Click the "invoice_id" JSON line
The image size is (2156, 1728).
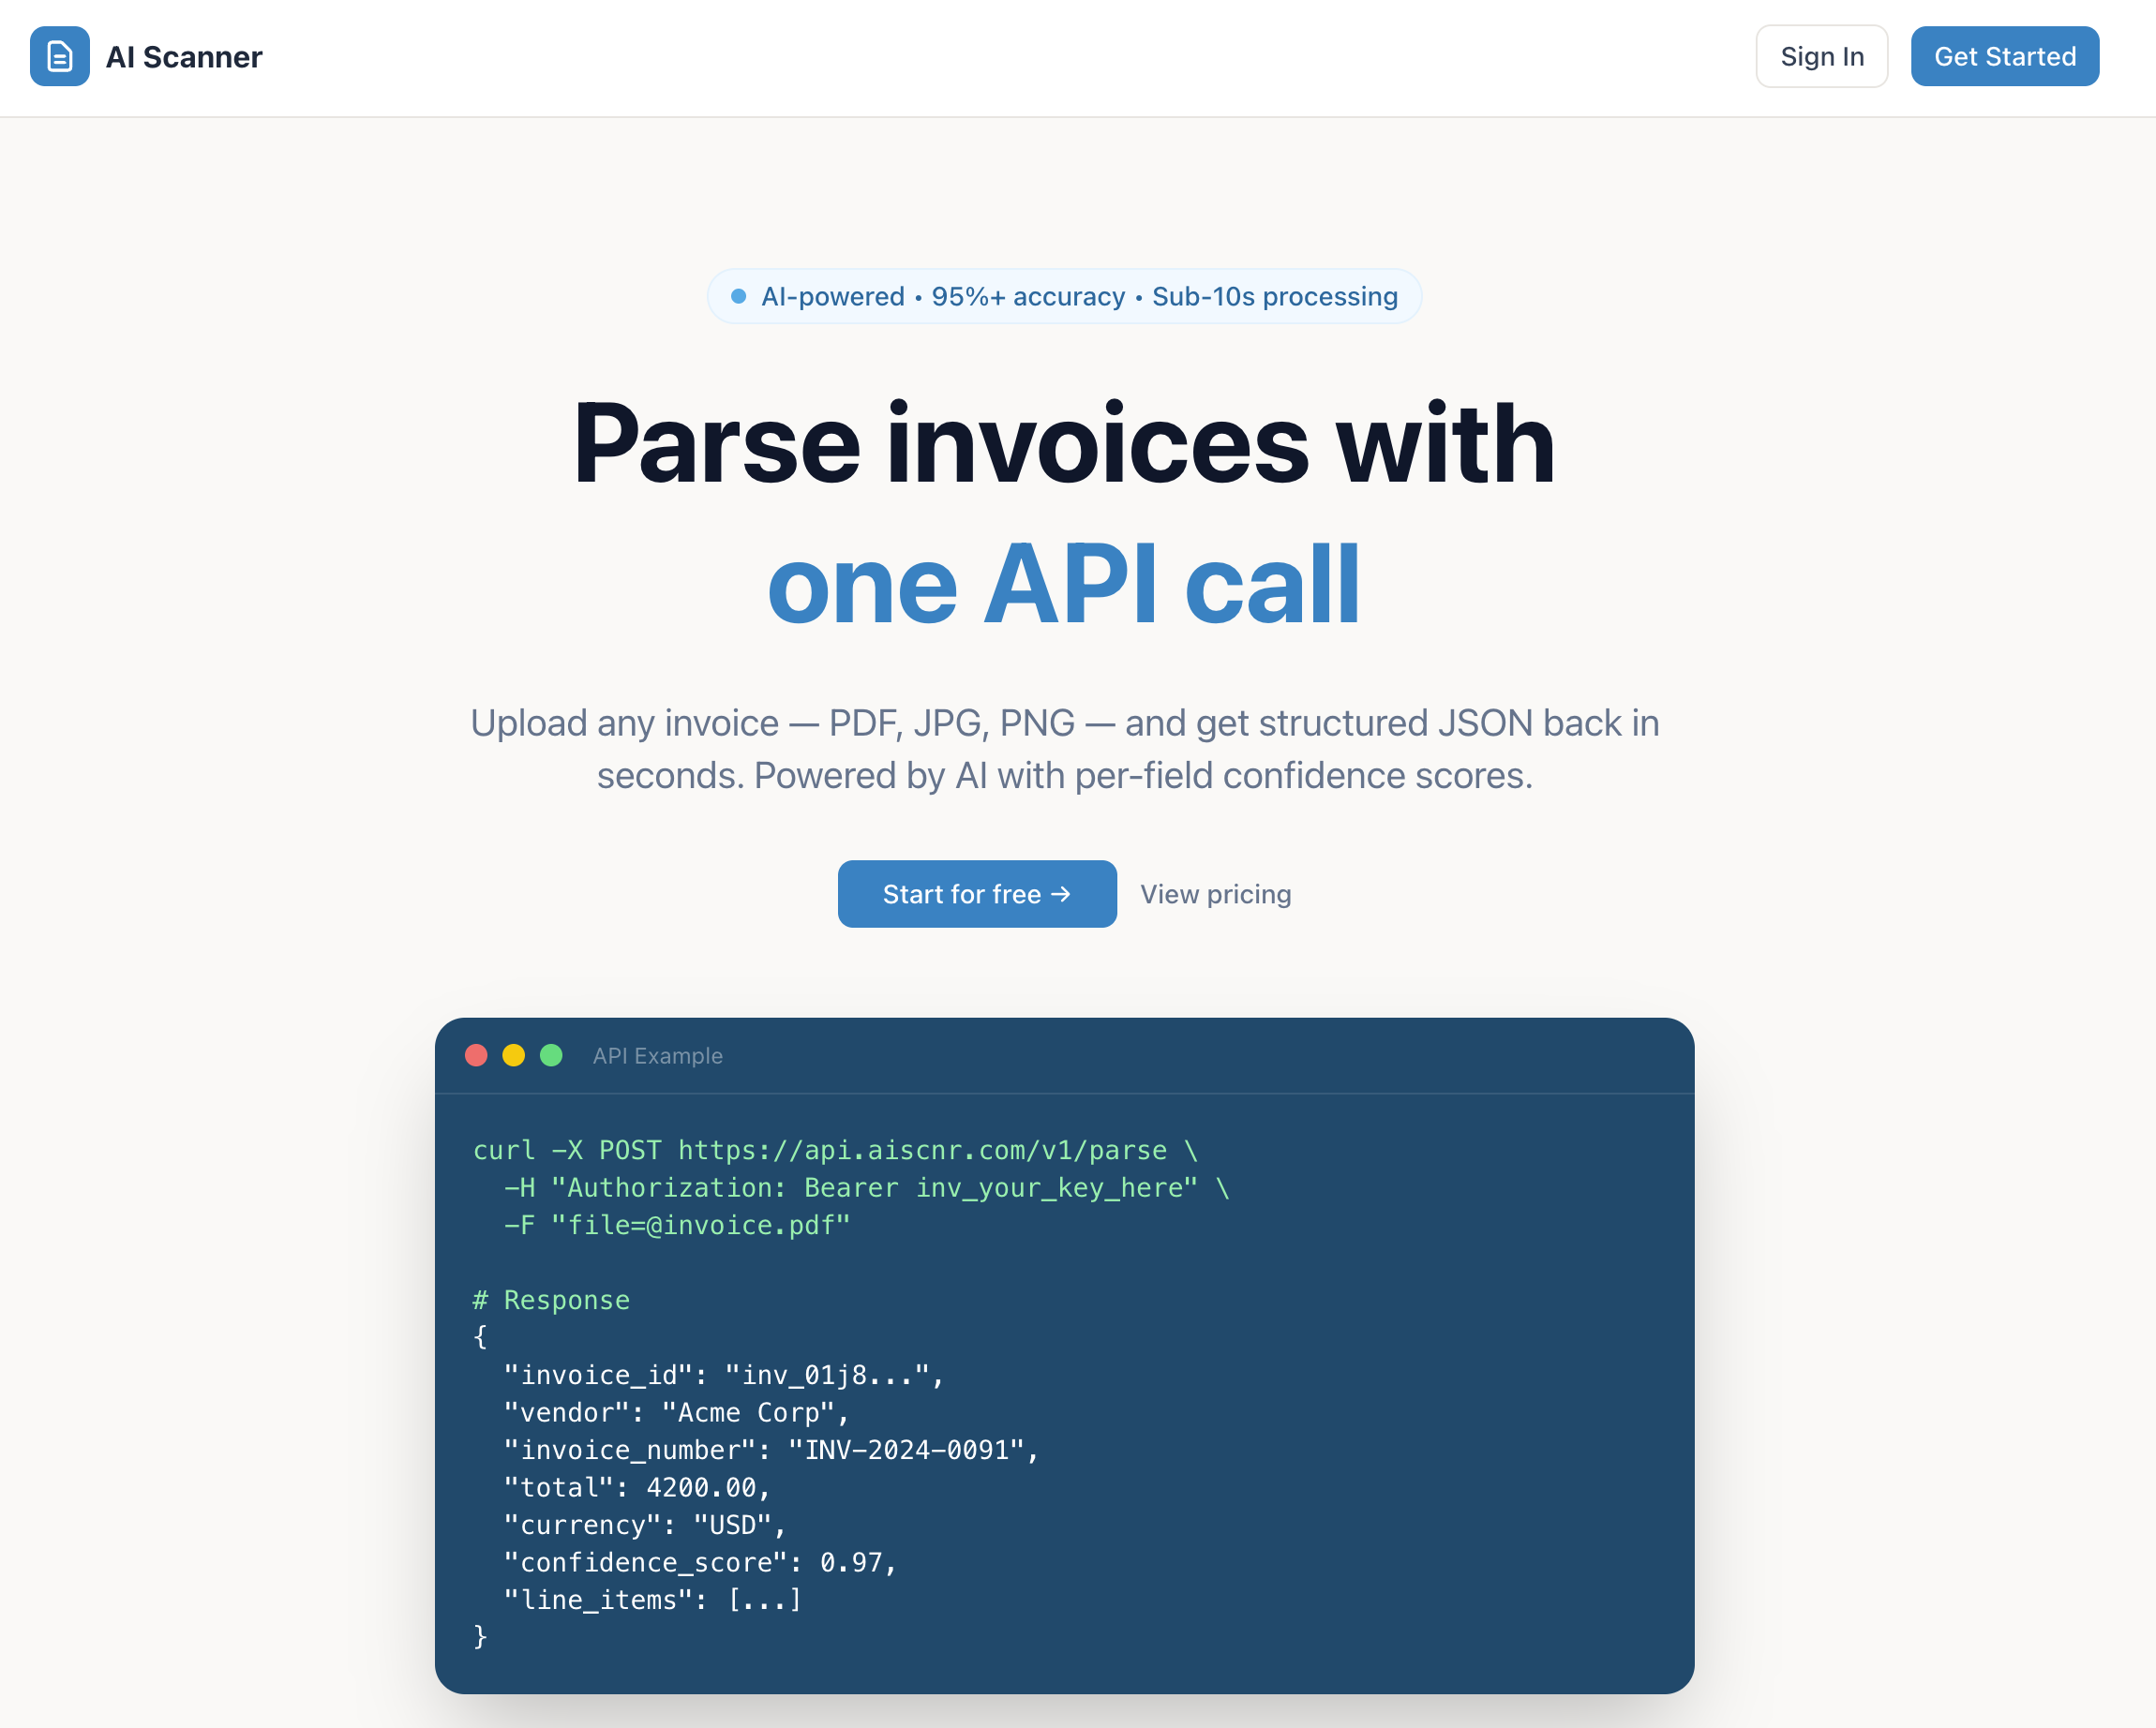[724, 1376]
